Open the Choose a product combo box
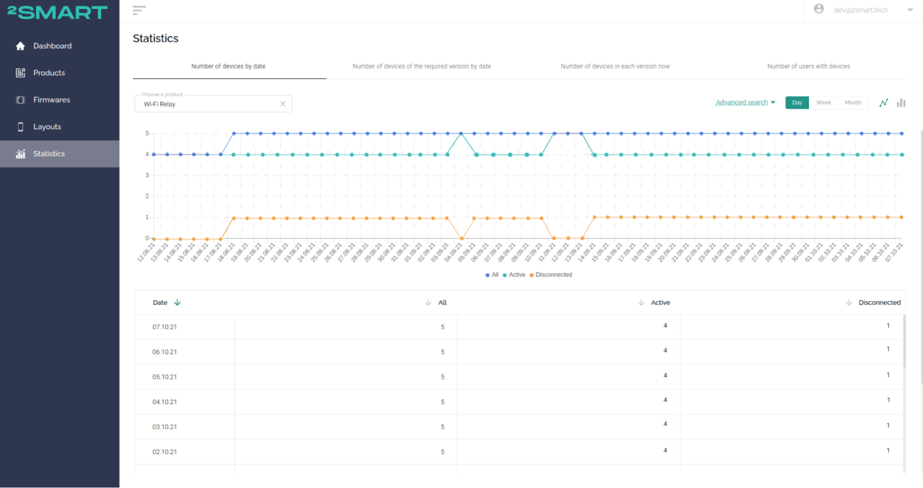Viewport: 923px width, 488px height. 209,104
